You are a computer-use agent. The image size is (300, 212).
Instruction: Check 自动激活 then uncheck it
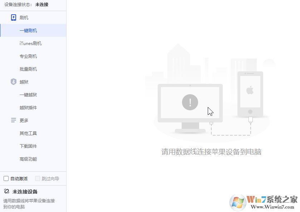click(6, 178)
